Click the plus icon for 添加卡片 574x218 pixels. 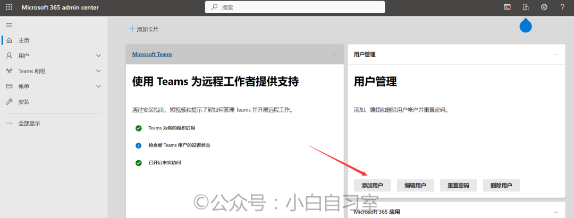[132, 29]
